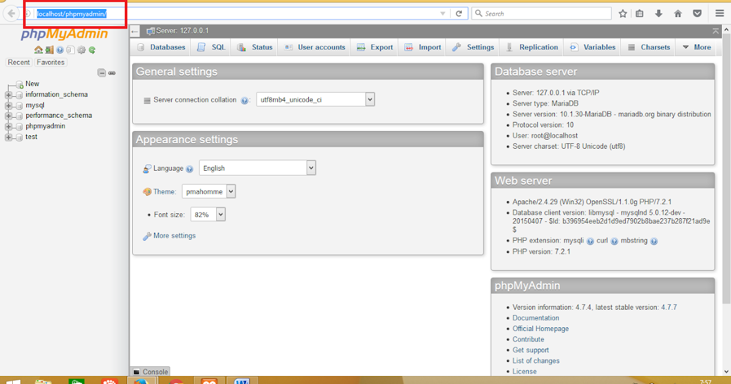Open the Server connection collation dropdown
Image resolution: width=731 pixels, height=384 pixels.
pos(369,99)
